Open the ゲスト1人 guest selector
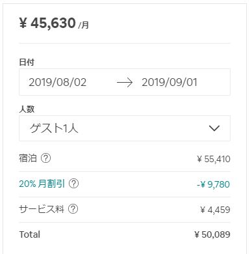Viewport: 252px width, 254px height. click(125, 128)
